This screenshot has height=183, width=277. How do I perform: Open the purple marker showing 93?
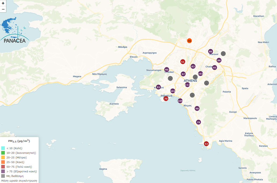point(158,87)
